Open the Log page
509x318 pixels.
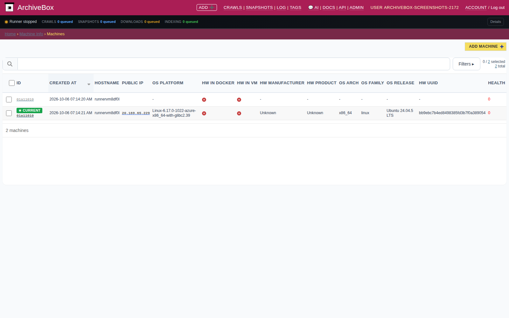coord(281,8)
